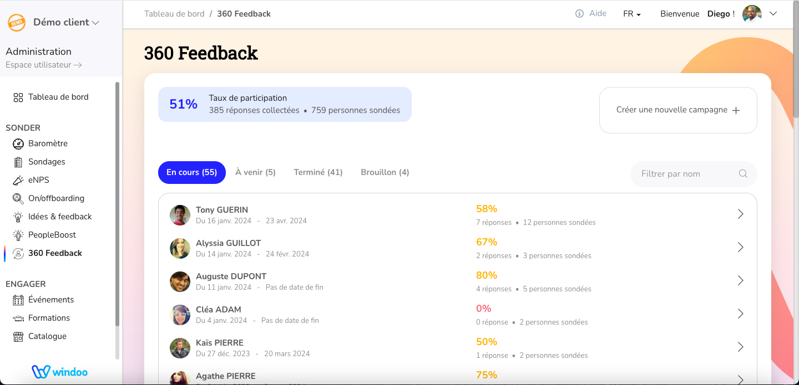
Task: Click the search magnifier icon in filter
Action: pyautogui.click(x=743, y=174)
